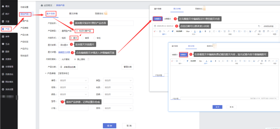Open 系统设置 system settings in sidebar
Viewport: 280px width, 129px height.
click(8, 89)
